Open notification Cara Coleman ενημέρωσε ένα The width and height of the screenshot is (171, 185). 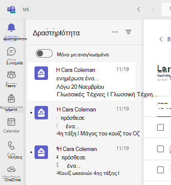point(82,82)
